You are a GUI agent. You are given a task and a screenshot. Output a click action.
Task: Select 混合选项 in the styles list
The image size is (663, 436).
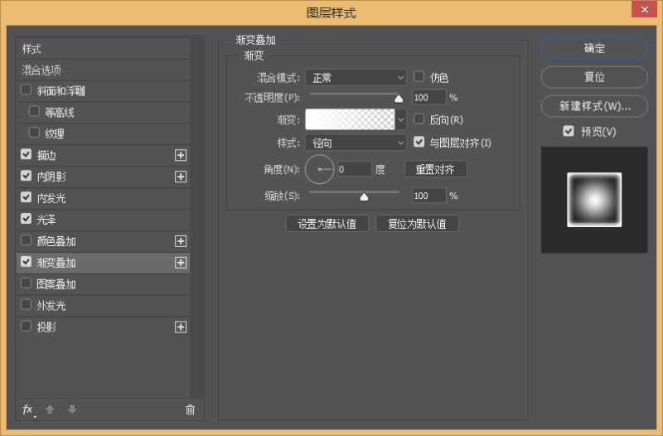click(41, 70)
